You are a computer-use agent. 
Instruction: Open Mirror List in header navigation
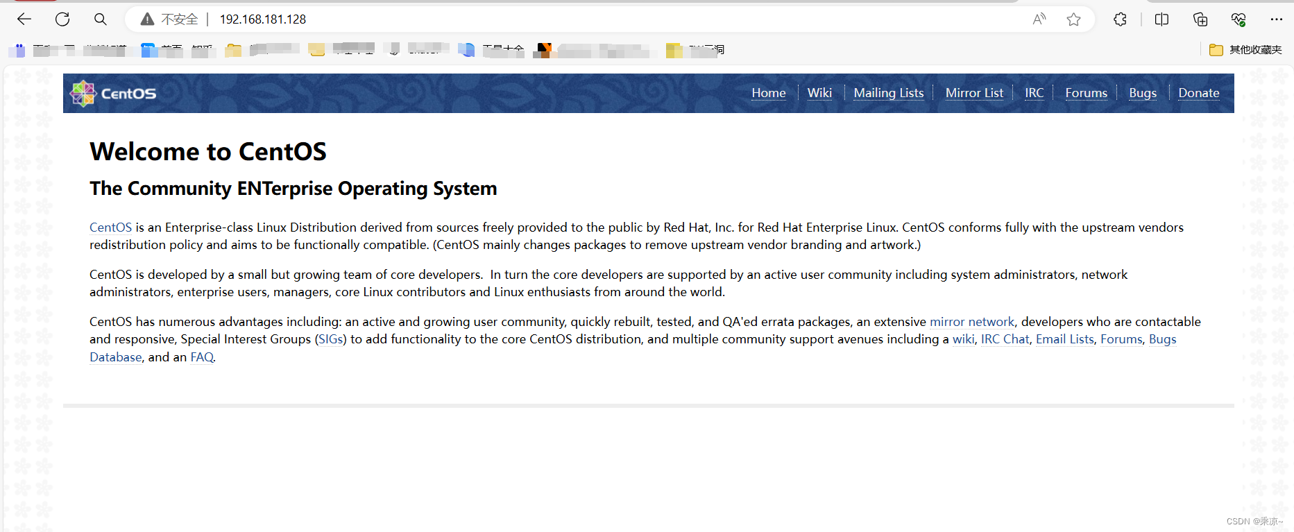974,93
